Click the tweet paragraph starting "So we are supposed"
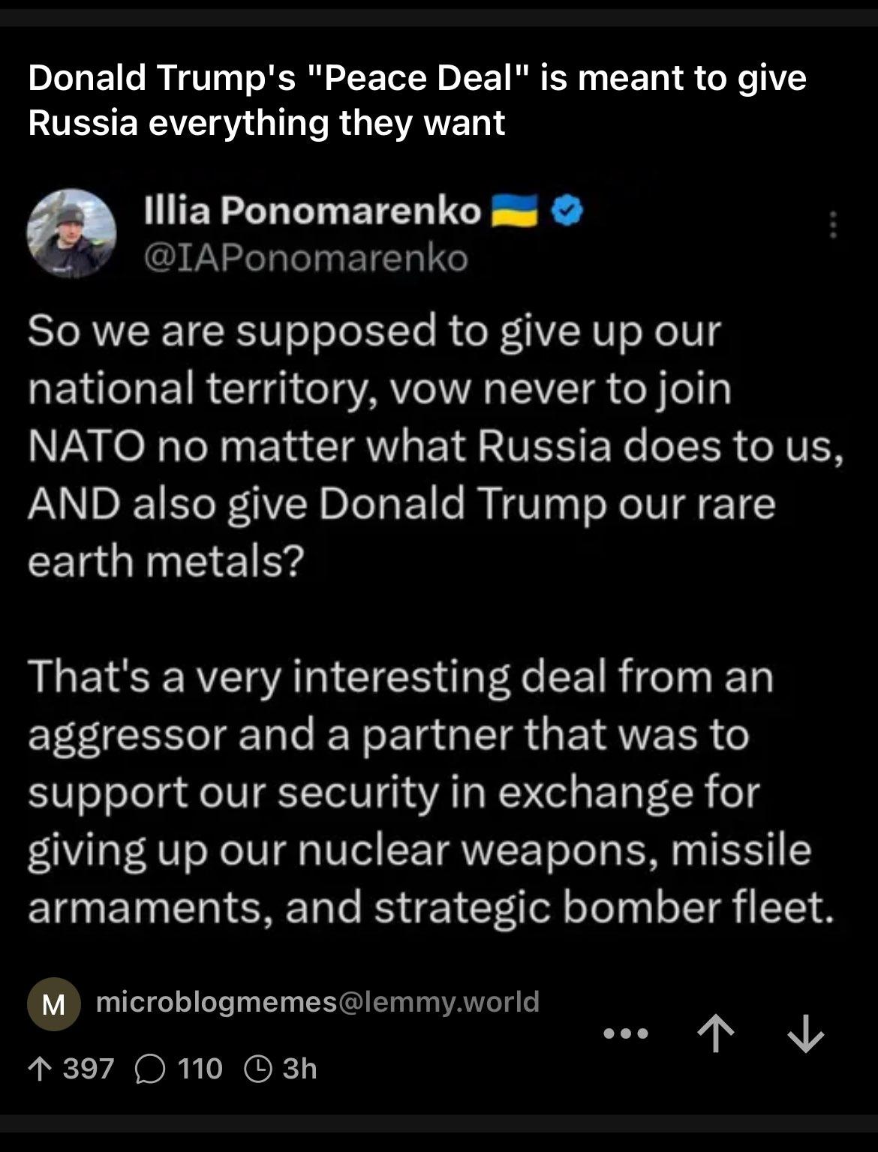Viewport: 878px width, 1152px height. [435, 445]
